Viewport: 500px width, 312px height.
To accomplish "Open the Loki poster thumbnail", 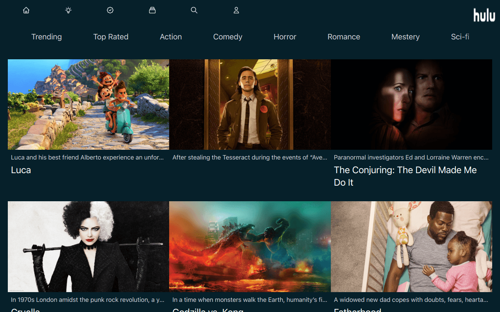I will (x=250, y=105).
